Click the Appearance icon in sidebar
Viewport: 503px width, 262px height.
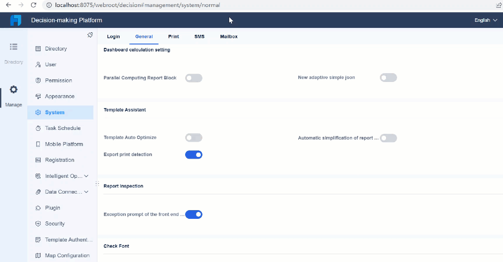pyautogui.click(x=38, y=96)
